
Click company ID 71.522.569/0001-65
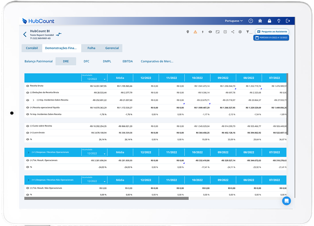pyautogui.click(x=40, y=38)
